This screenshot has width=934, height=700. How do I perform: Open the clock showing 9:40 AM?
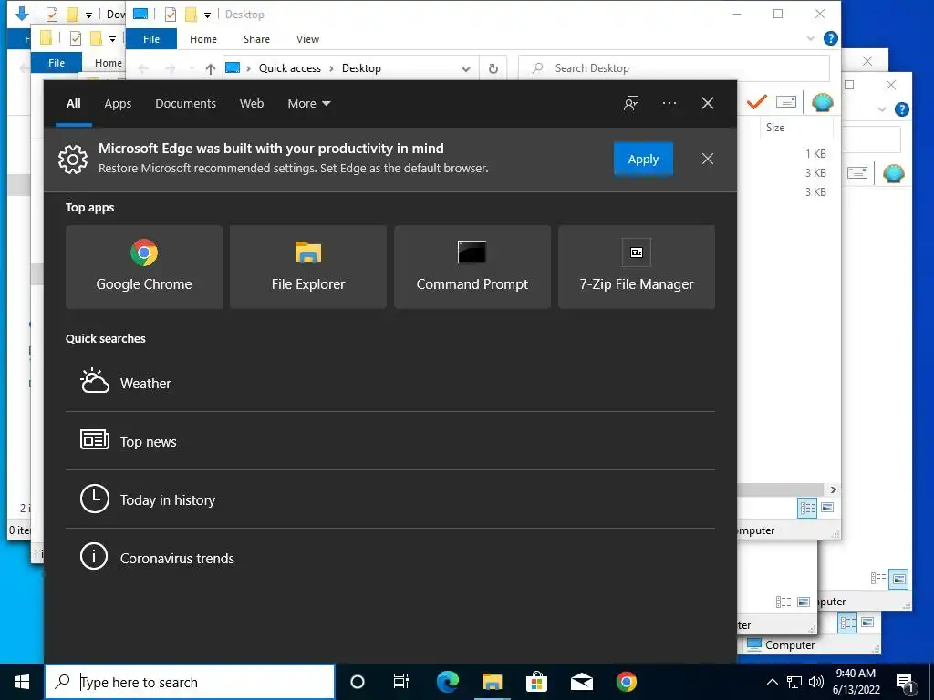[x=856, y=682]
